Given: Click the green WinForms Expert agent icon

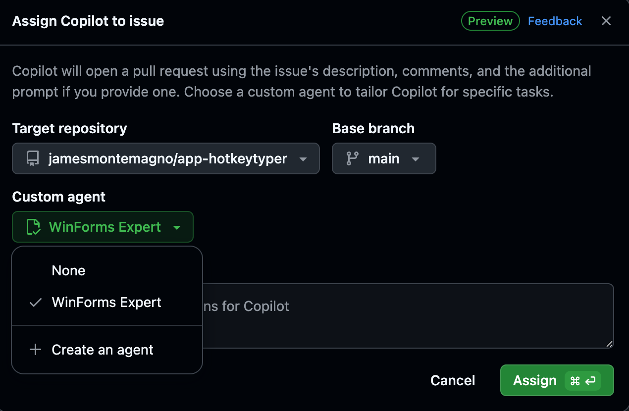Looking at the screenshot, I should (32, 226).
